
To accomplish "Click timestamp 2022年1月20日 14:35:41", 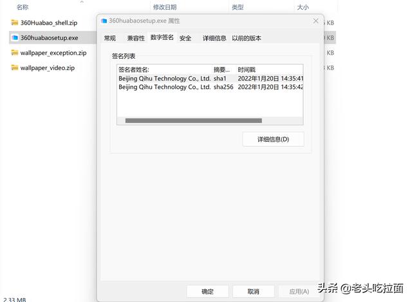I will [x=270, y=79].
